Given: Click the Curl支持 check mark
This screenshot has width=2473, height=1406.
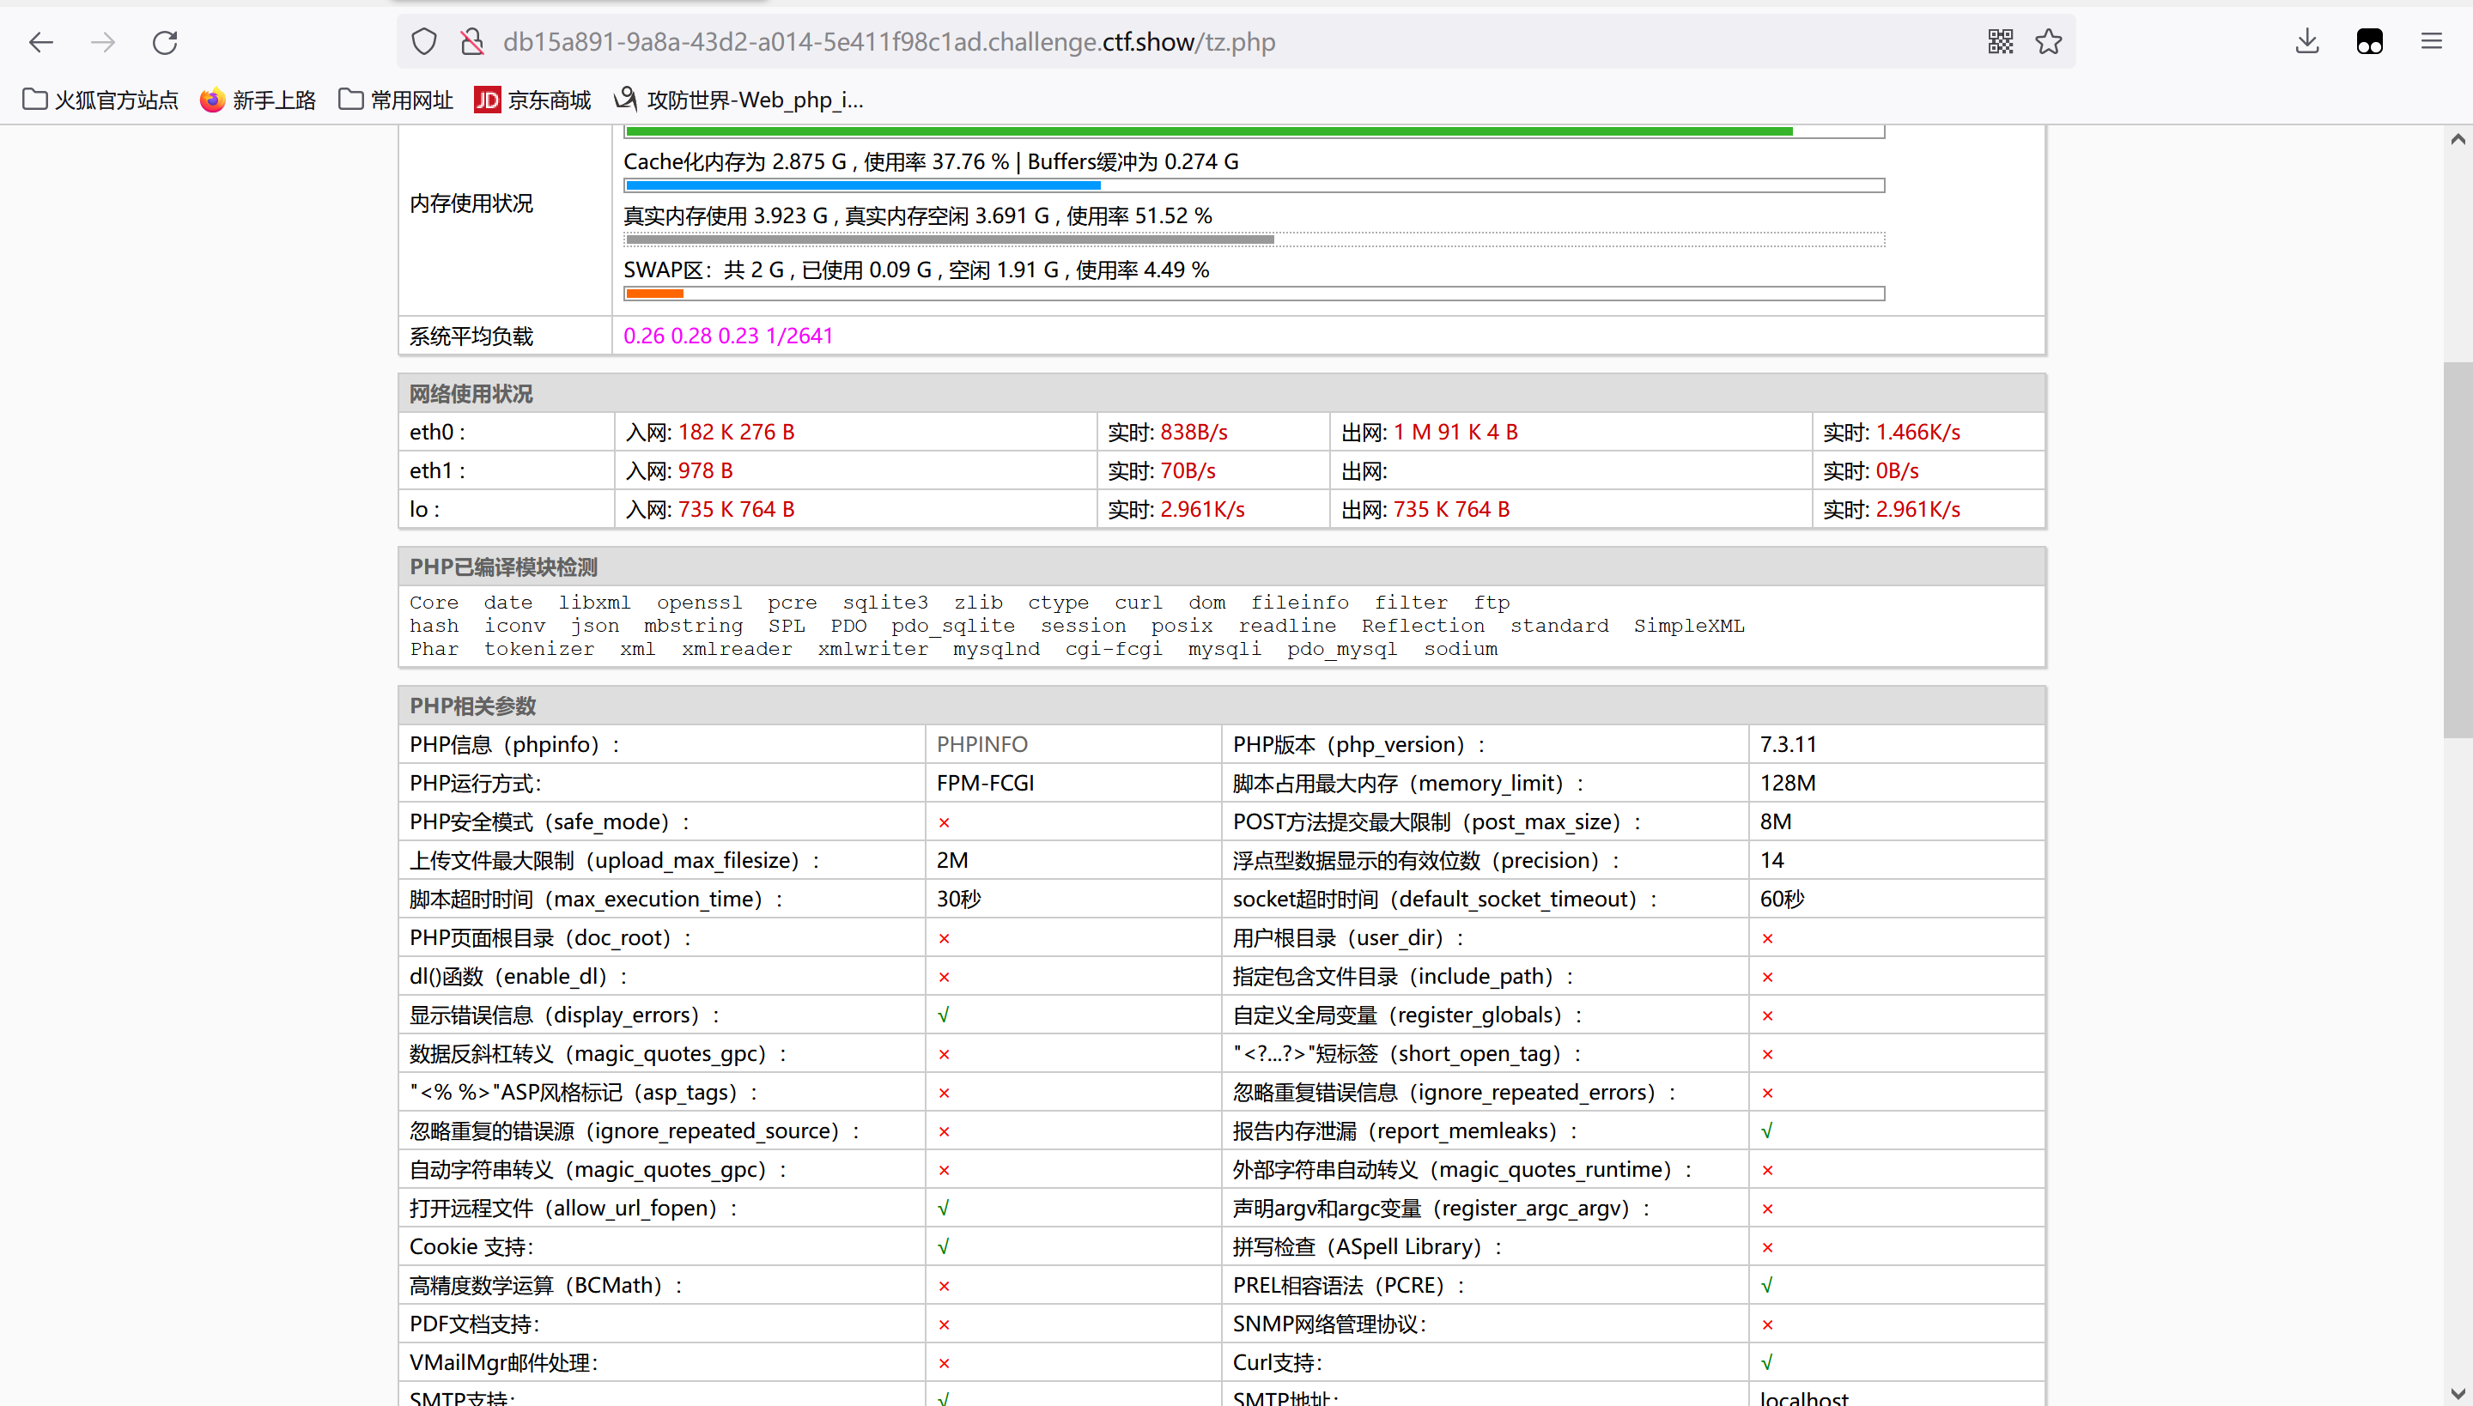Looking at the screenshot, I should (1767, 1362).
